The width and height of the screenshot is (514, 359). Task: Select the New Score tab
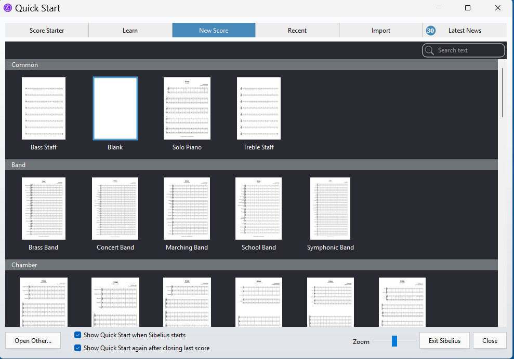[214, 31]
